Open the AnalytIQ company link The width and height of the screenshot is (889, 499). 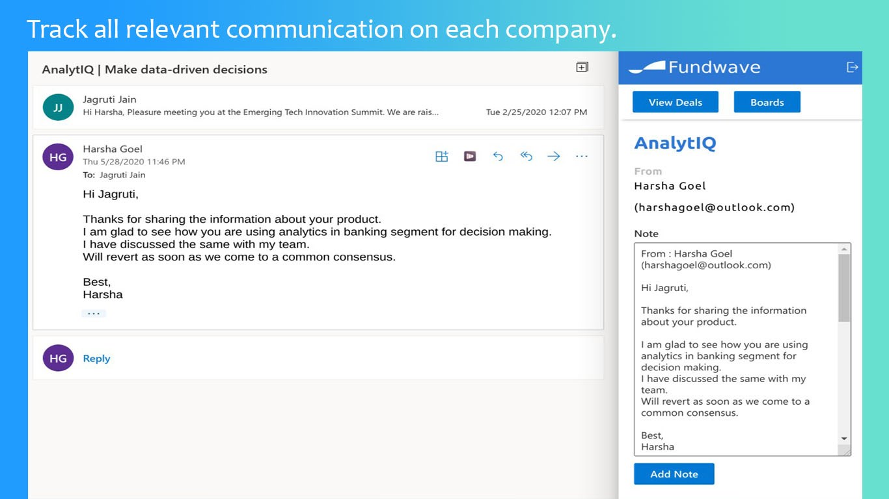pos(675,144)
